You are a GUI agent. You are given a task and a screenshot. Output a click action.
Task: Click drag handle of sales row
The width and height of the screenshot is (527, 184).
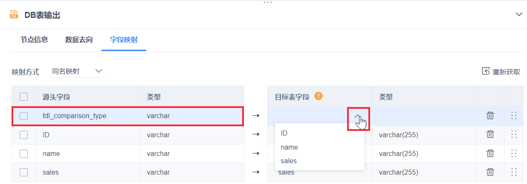tap(514, 172)
